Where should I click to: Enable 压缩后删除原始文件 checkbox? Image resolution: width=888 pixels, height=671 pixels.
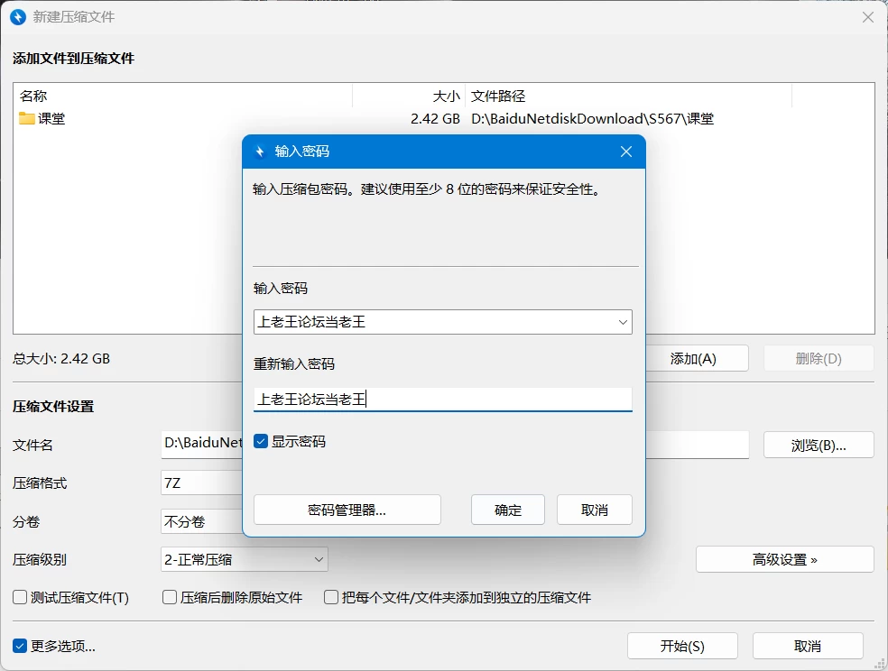coord(170,597)
